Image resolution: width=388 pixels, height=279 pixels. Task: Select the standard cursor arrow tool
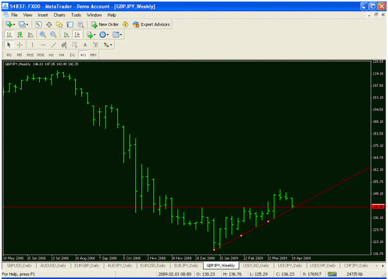tap(9, 45)
